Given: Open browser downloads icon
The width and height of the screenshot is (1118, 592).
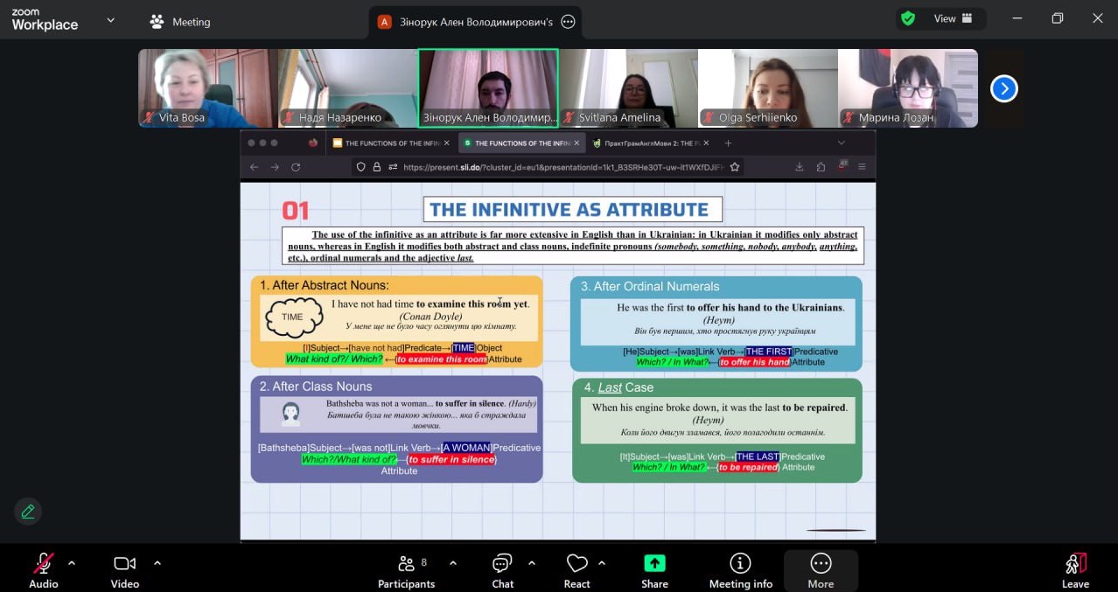Looking at the screenshot, I should pos(800,167).
